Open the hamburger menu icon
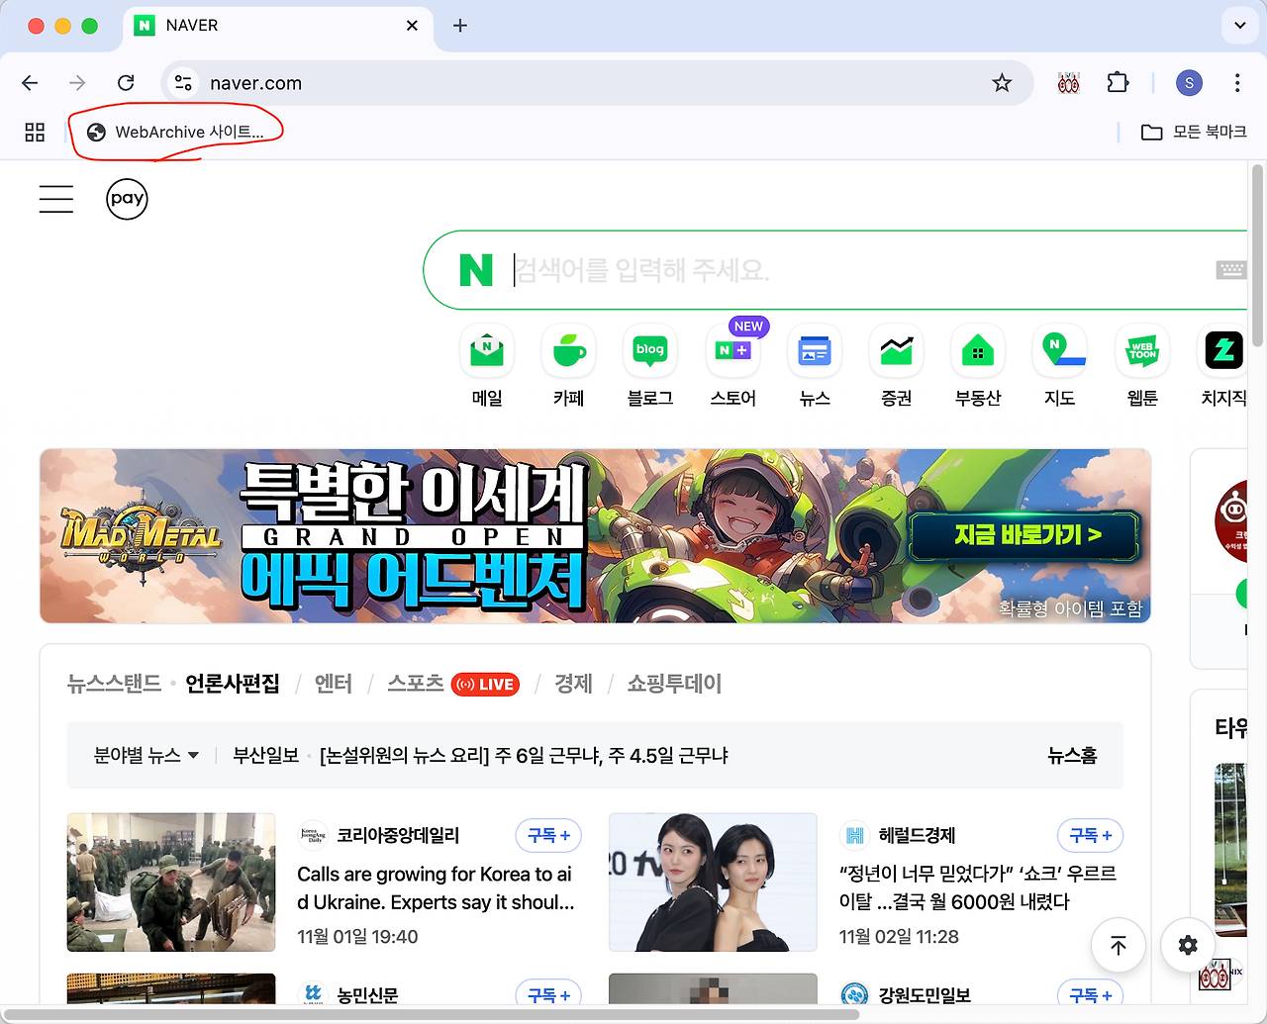Viewport: 1267px width, 1024px height. [x=56, y=199]
